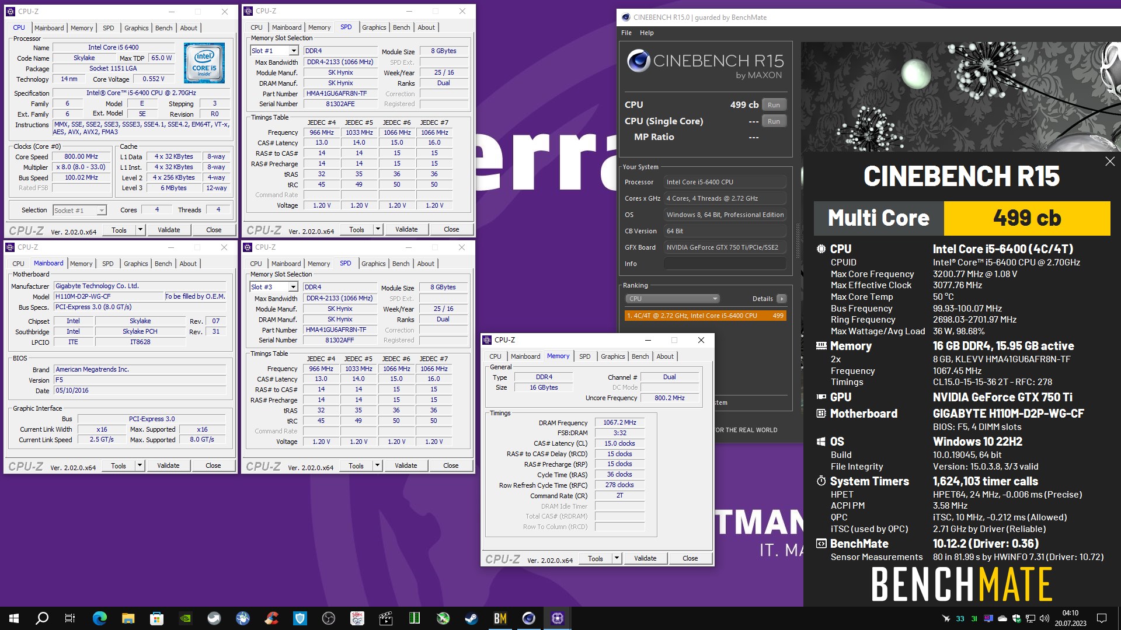Open the clapperboard video app in taskbar
The image size is (1121, 630).
click(x=385, y=618)
